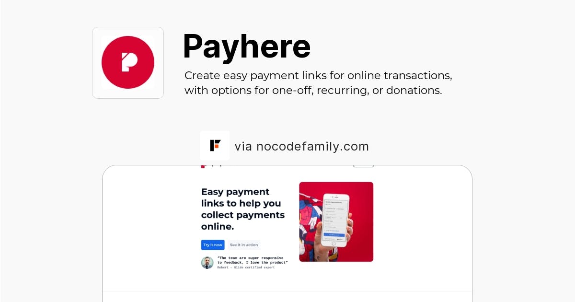
Task: Click the 'Easy payment links' hero heading
Action: (243, 209)
